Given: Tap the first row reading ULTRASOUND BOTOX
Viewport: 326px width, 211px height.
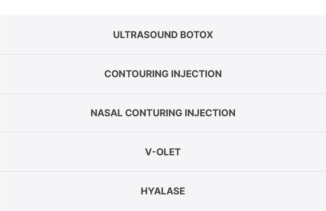Looking at the screenshot, I should click(163, 35).
